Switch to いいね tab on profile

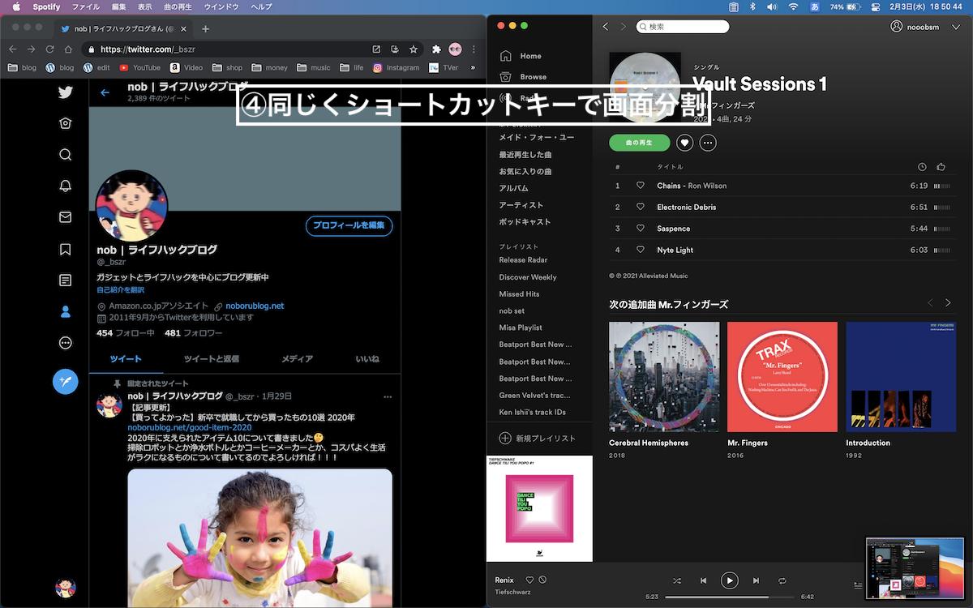pyautogui.click(x=367, y=359)
